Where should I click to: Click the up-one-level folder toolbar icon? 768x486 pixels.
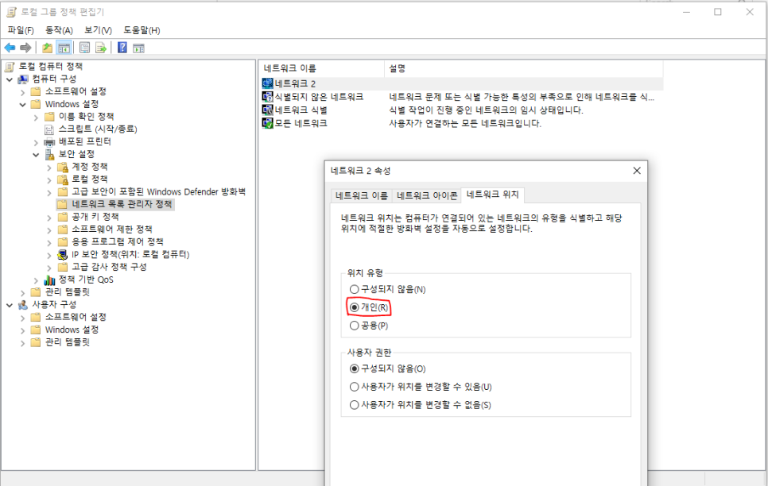(48, 48)
